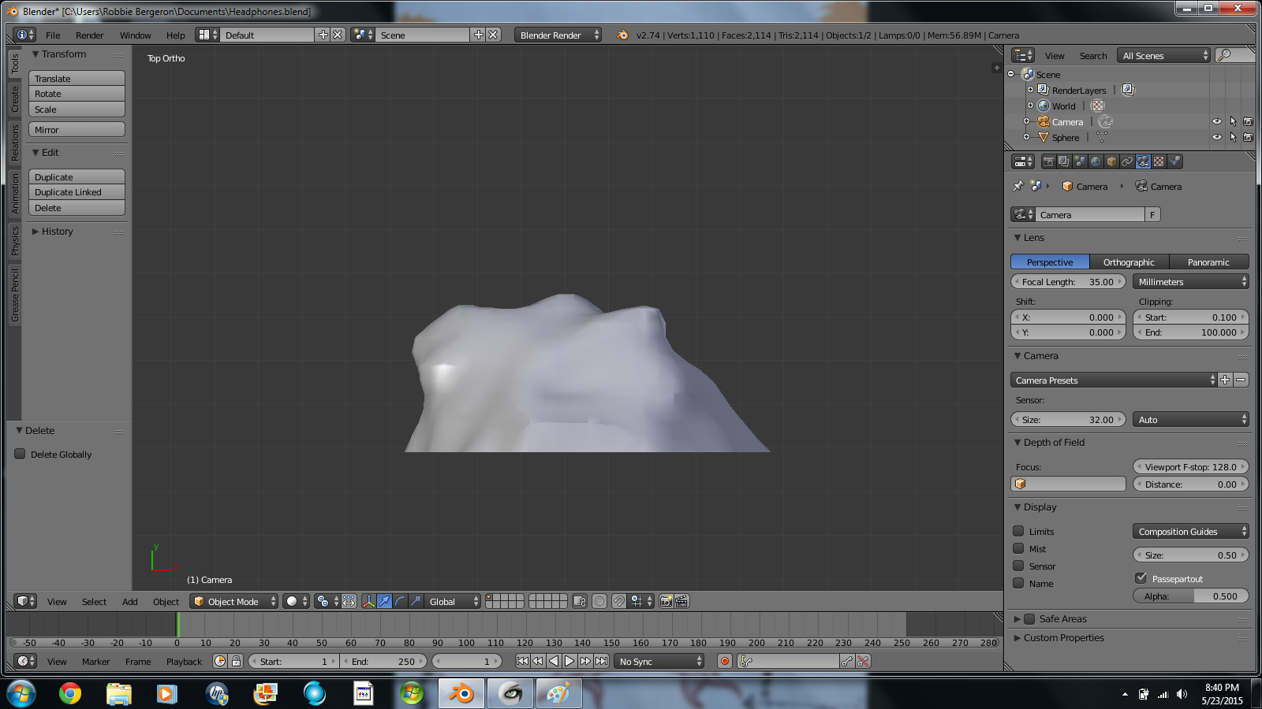The height and width of the screenshot is (709, 1262).
Task: Open the Object properties tab cube icon
Action: (x=1111, y=161)
